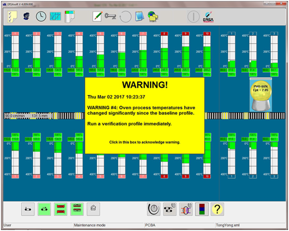
Task: Click top heating zone 1 temperature bar
Action: point(15,51)
